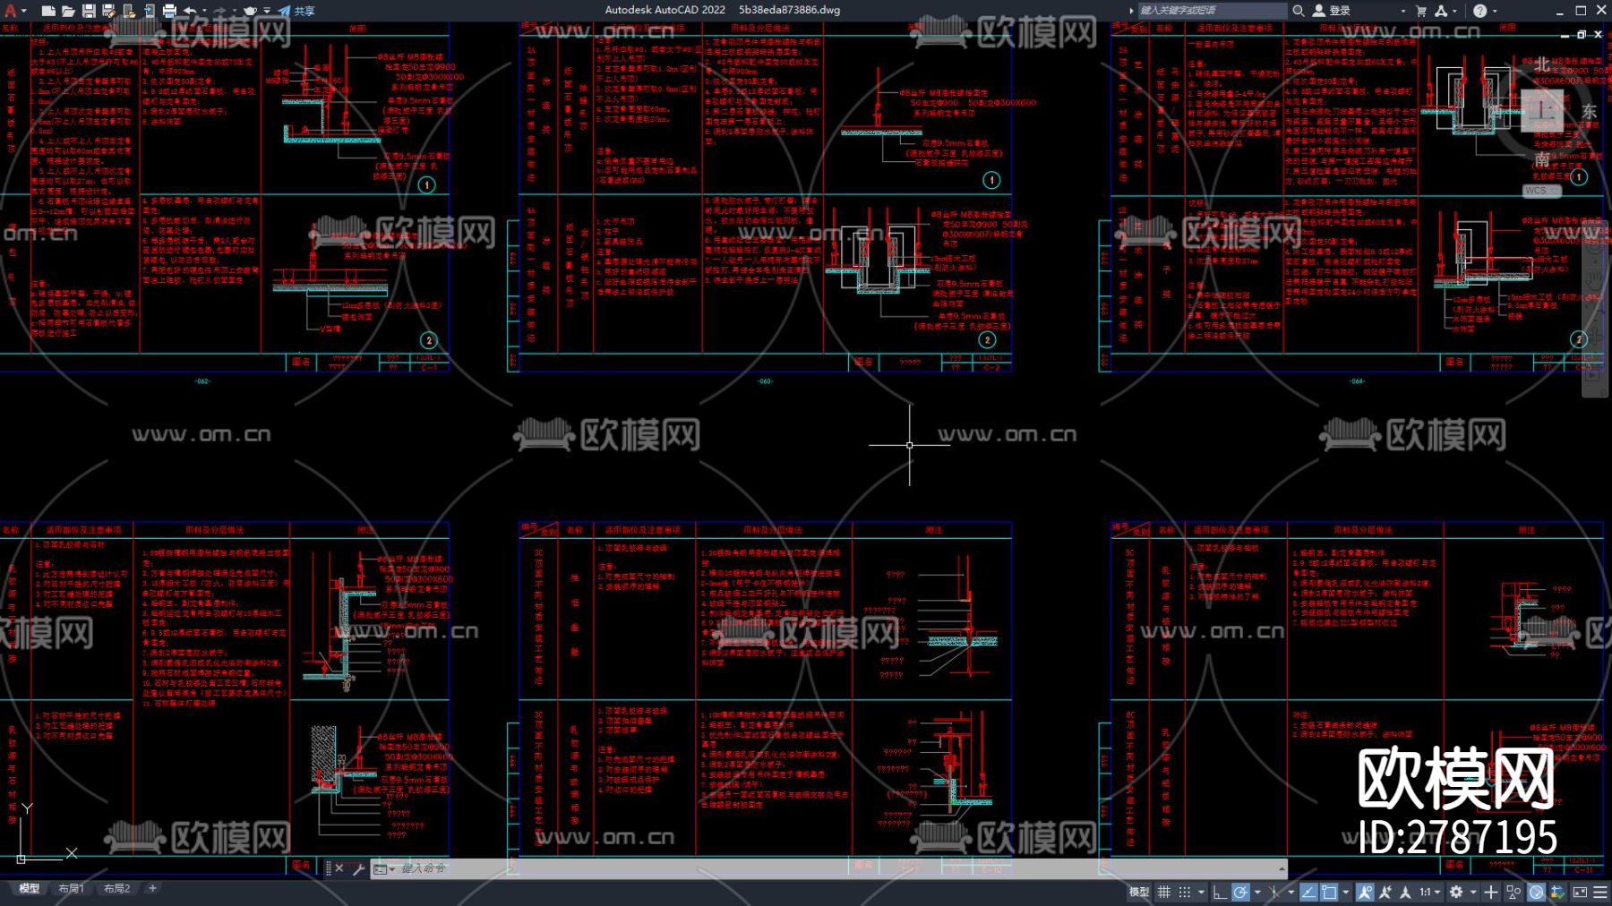Click the customization hamburger icon in status bar

click(x=1599, y=892)
